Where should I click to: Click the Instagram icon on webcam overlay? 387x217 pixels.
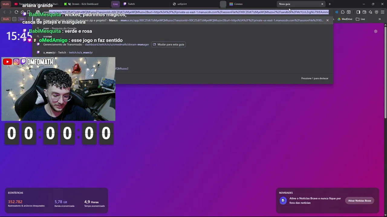tap(16, 62)
